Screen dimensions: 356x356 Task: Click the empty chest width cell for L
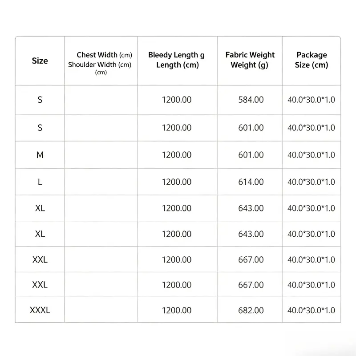101,182
